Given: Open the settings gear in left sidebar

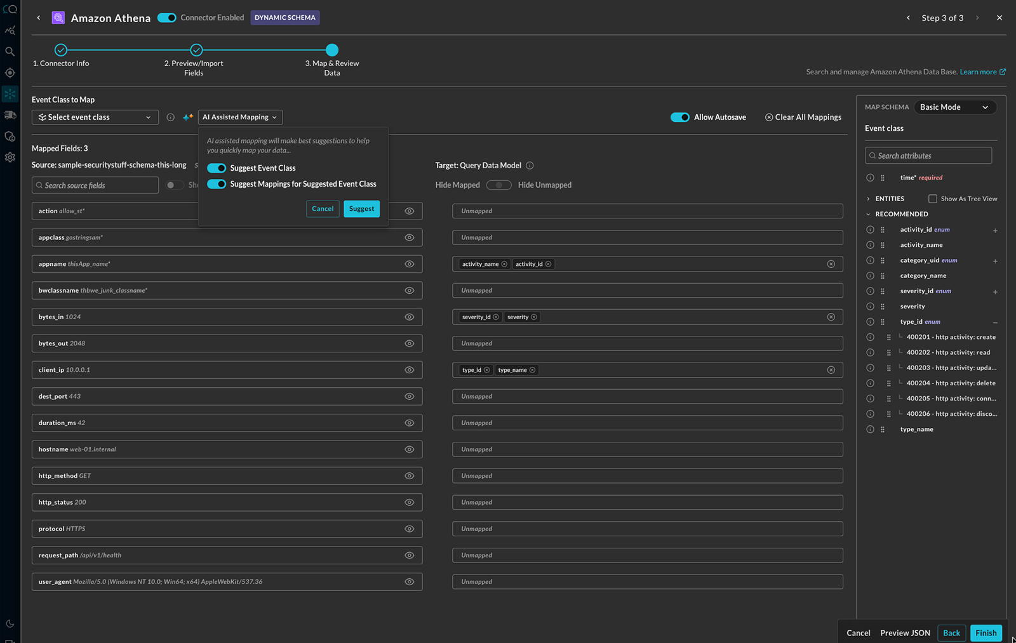Looking at the screenshot, I should point(10,157).
